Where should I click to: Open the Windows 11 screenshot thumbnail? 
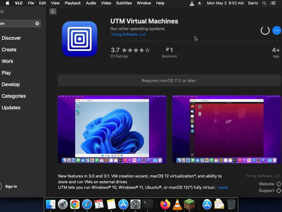(112, 129)
